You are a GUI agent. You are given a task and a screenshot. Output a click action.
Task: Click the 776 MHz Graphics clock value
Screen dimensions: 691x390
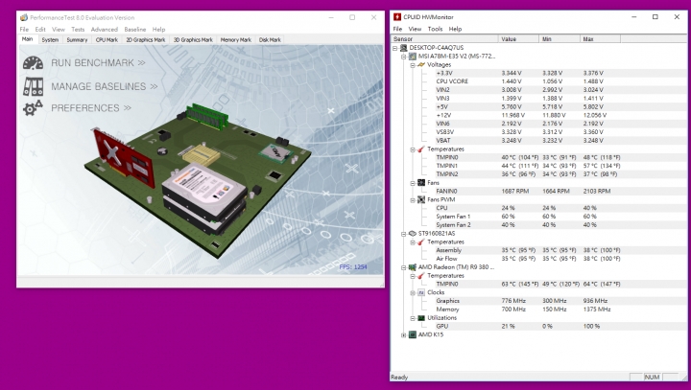tap(513, 301)
